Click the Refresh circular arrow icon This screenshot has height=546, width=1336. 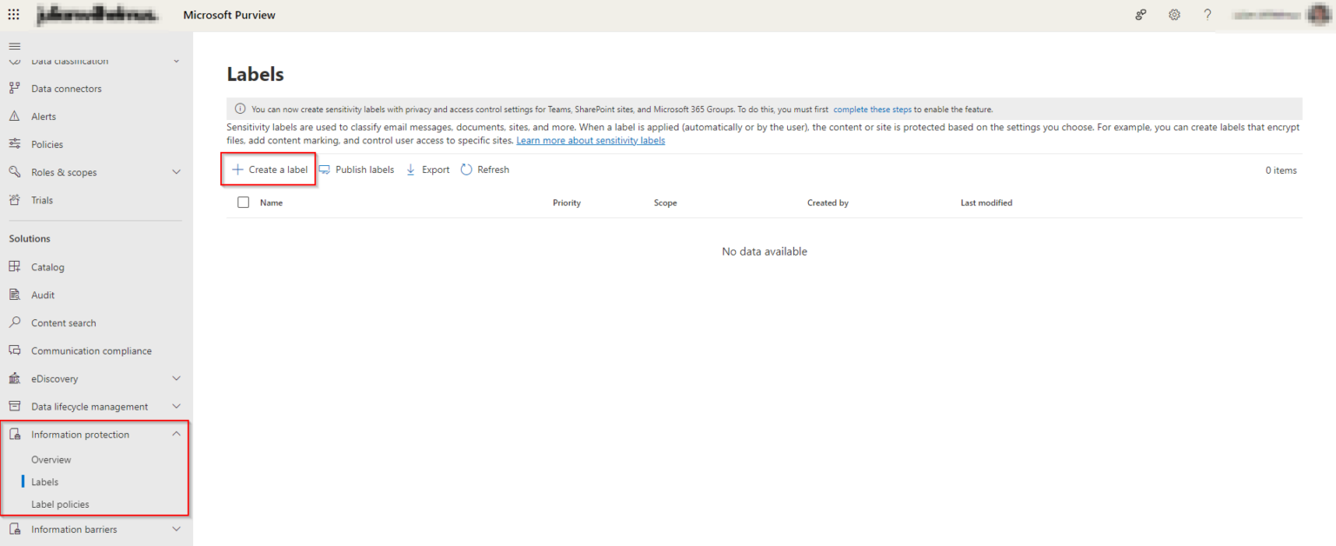point(467,170)
